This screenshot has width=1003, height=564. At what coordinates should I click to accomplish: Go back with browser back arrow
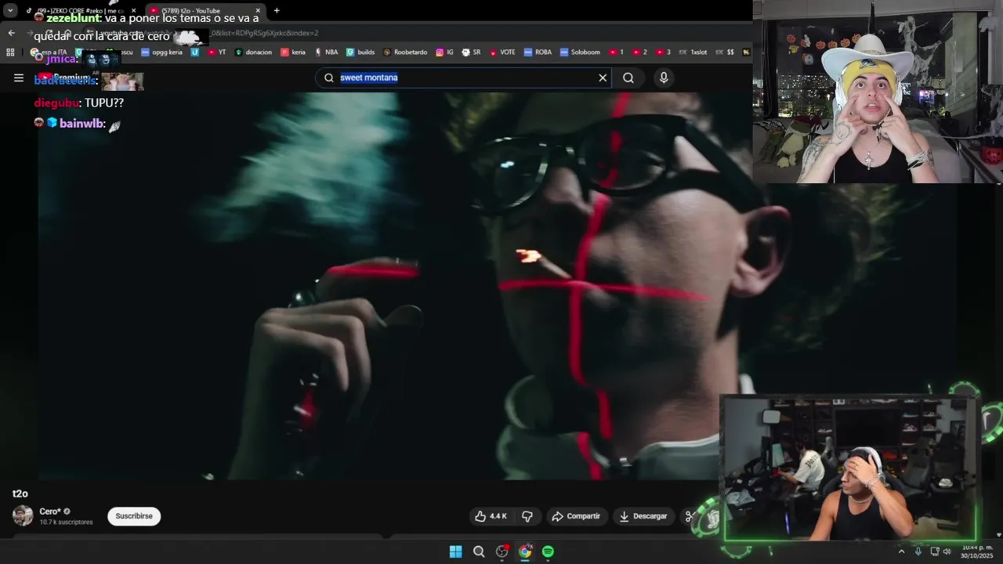pyautogui.click(x=11, y=33)
